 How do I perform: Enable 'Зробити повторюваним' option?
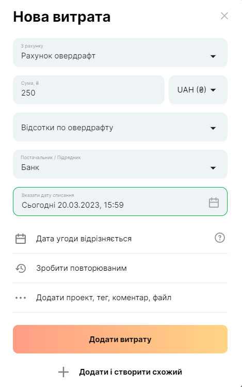point(120,268)
